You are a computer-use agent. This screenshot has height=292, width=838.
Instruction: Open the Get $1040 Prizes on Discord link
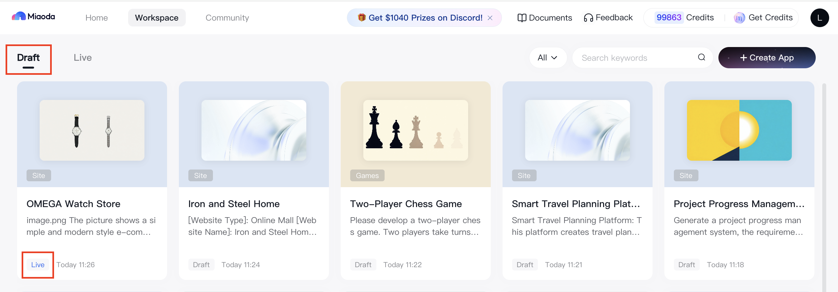point(425,18)
